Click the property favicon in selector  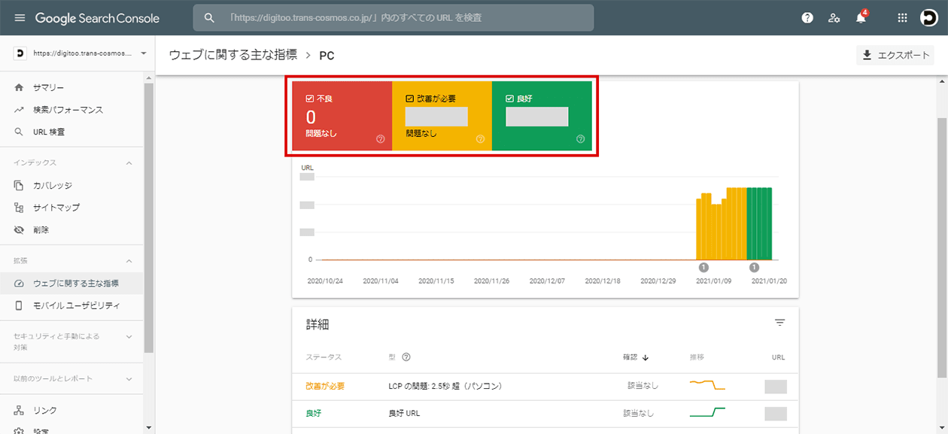point(20,53)
